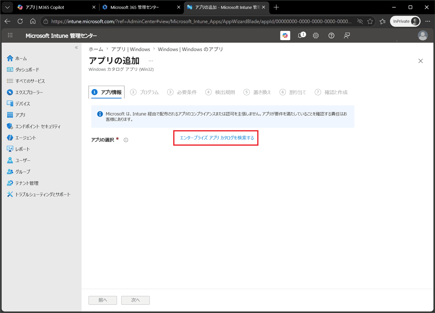The width and height of the screenshot is (435, 313).
Task: Click Microsoft Intune 管理センター title
Action: tap(61, 36)
